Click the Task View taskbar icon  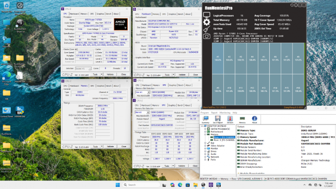click(x=164, y=185)
